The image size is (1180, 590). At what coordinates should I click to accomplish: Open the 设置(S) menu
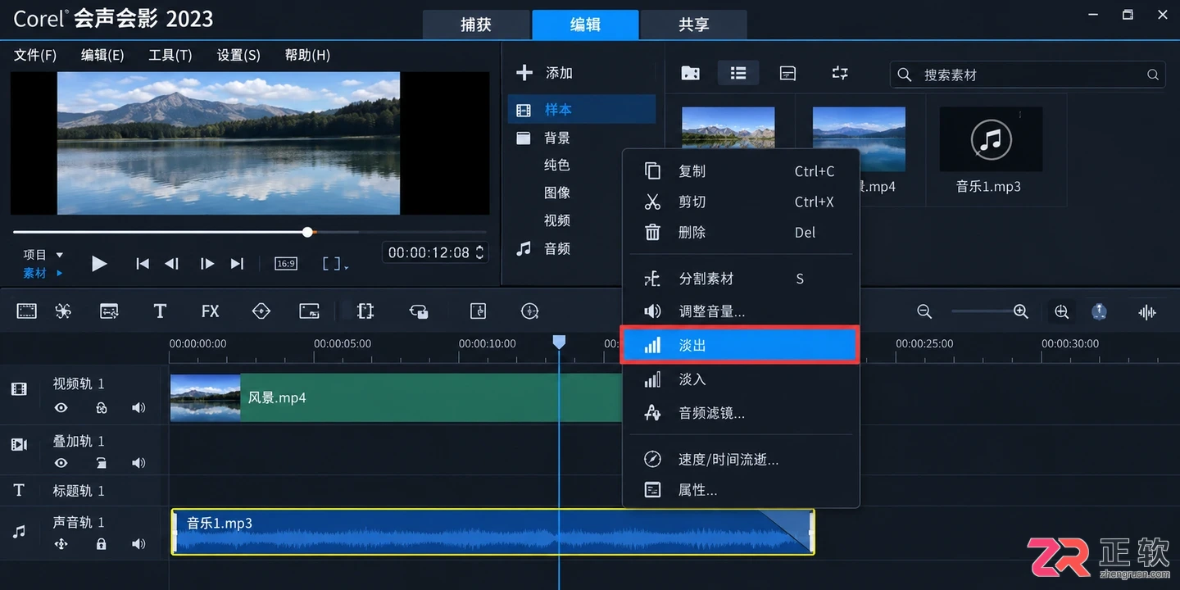coord(238,55)
